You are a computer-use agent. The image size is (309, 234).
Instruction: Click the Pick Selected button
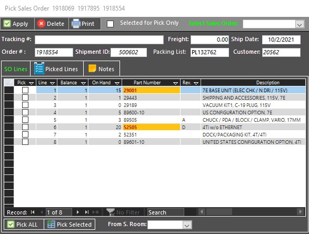(x=69, y=225)
